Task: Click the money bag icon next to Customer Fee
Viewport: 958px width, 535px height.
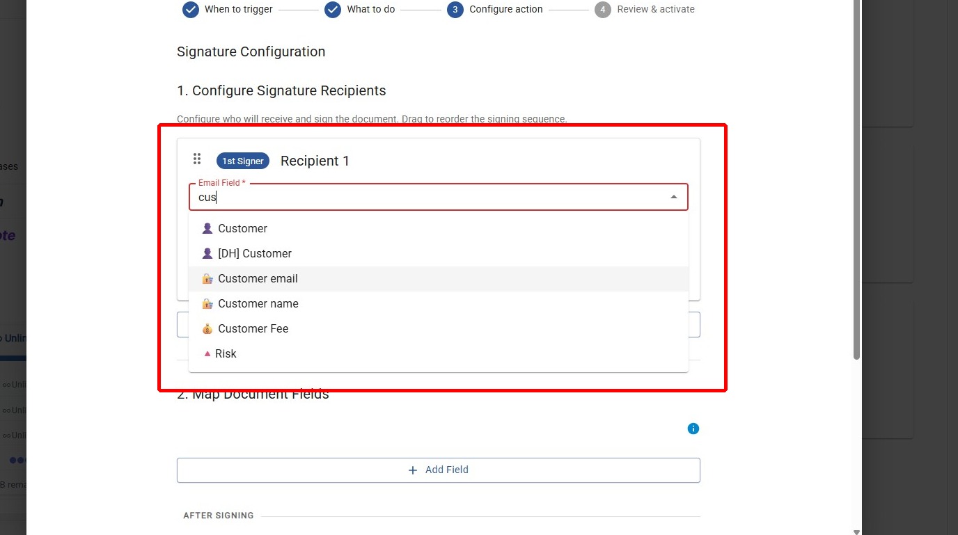Action: (x=207, y=328)
